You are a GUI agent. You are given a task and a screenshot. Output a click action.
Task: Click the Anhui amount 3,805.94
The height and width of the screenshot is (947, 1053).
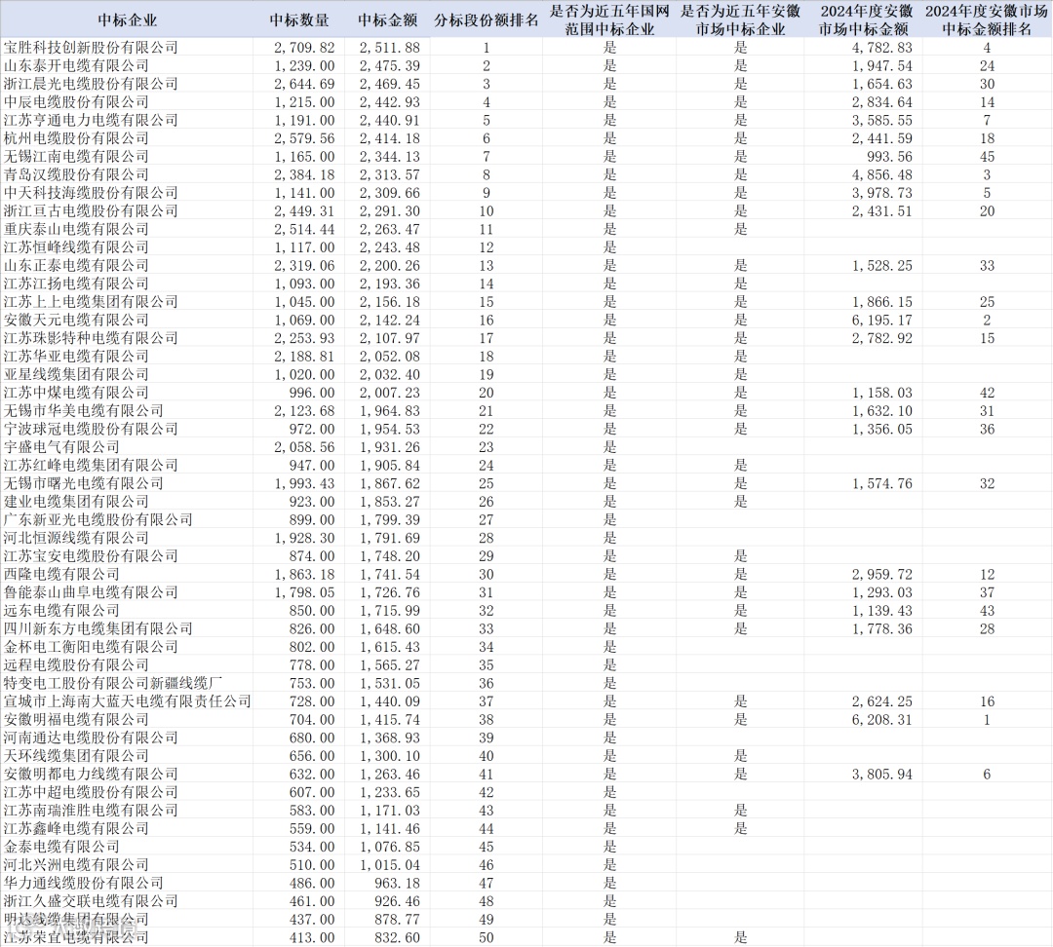pos(882,774)
